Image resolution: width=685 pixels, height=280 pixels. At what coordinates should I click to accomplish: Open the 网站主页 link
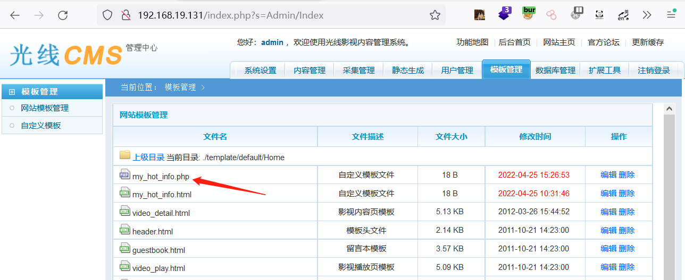pos(559,42)
